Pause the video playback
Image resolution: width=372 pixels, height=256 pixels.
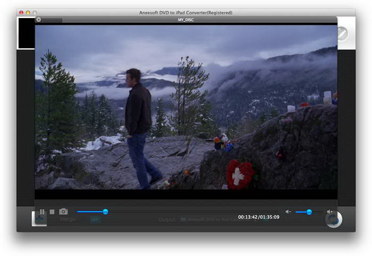[x=42, y=211]
